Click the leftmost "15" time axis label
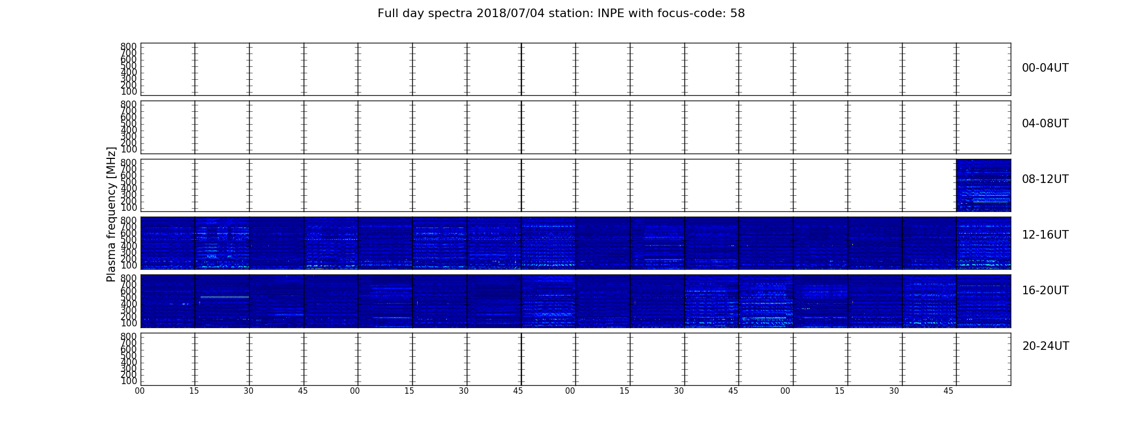The width and height of the screenshot is (1123, 428). 194,391
